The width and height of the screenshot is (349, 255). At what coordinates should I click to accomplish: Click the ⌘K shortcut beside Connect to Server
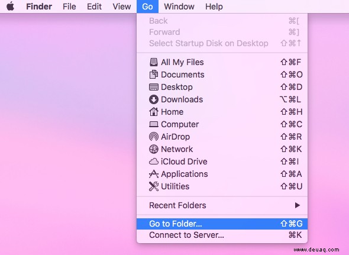pyautogui.click(x=295, y=235)
